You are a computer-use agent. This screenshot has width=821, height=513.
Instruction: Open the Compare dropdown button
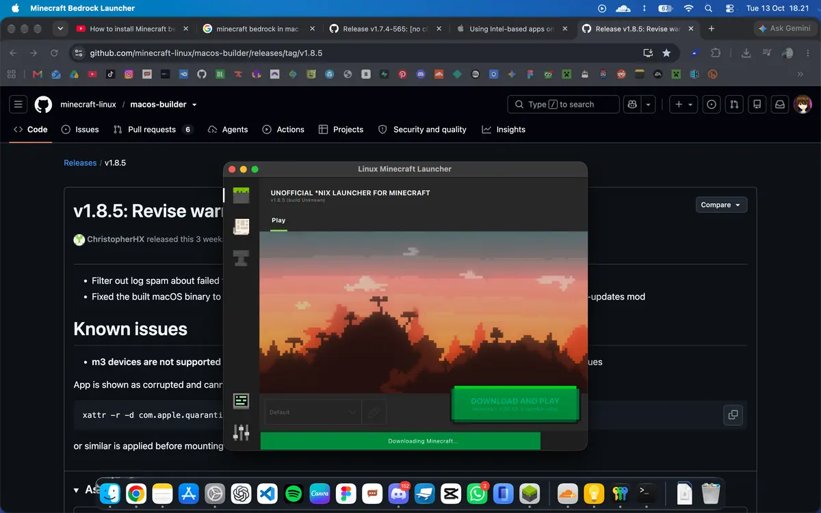click(721, 205)
